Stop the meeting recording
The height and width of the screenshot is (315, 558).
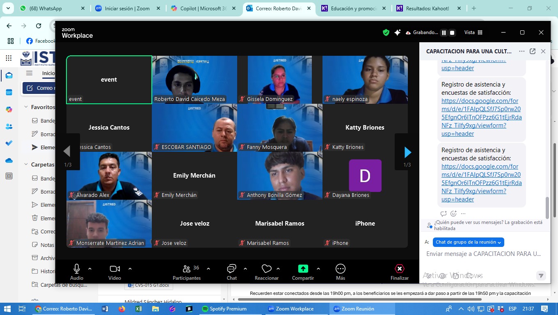[452, 33]
